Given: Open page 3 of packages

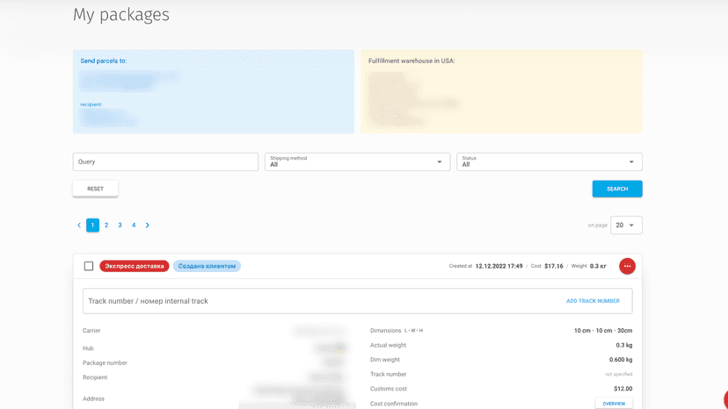Looking at the screenshot, I should tap(120, 225).
